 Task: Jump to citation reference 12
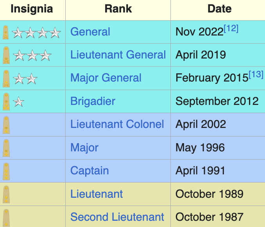pyautogui.click(x=231, y=28)
